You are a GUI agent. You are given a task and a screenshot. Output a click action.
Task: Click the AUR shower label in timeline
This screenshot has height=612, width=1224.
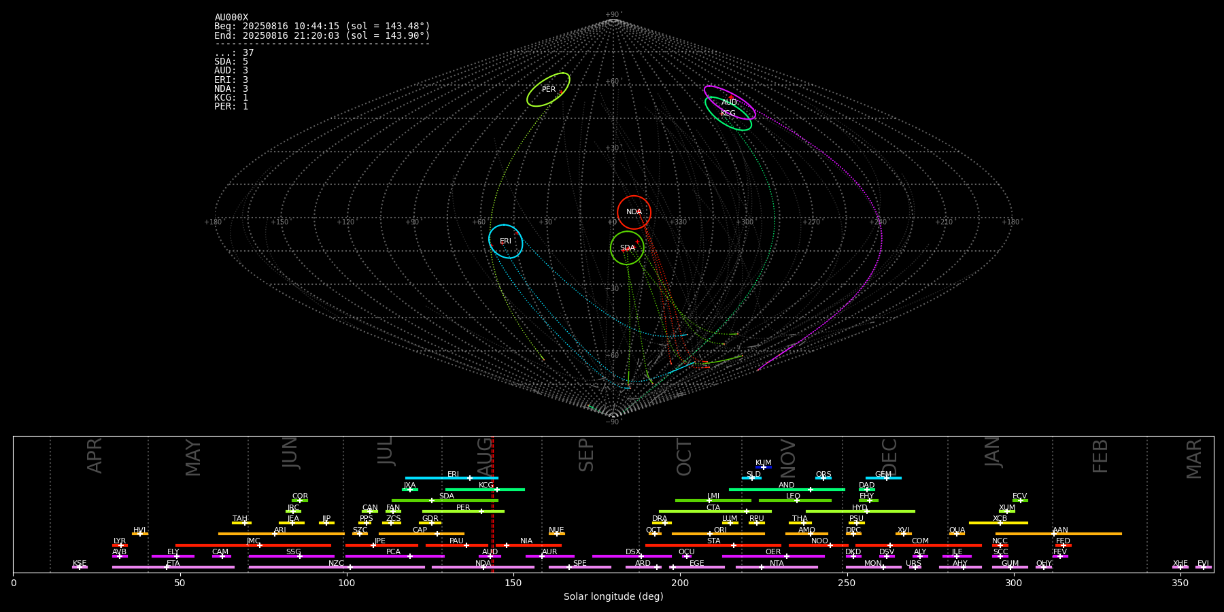(x=549, y=552)
